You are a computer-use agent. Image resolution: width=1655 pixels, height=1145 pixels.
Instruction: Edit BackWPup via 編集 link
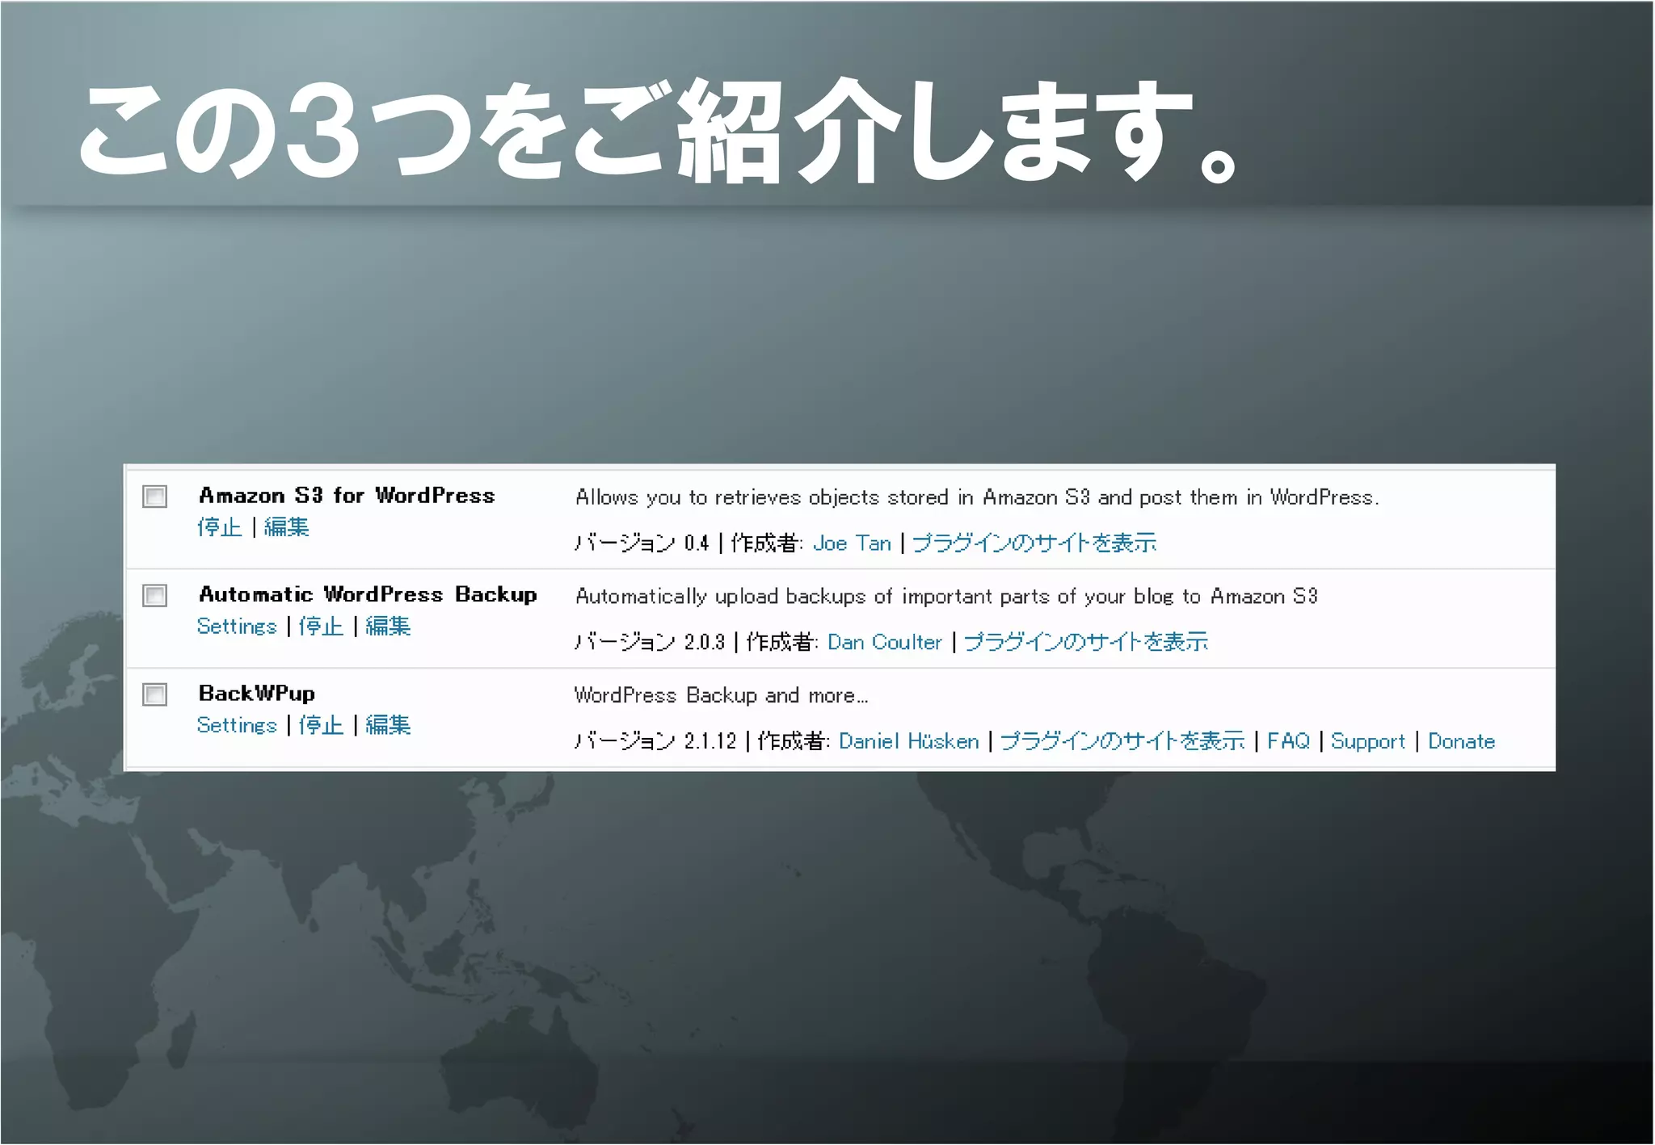[388, 726]
